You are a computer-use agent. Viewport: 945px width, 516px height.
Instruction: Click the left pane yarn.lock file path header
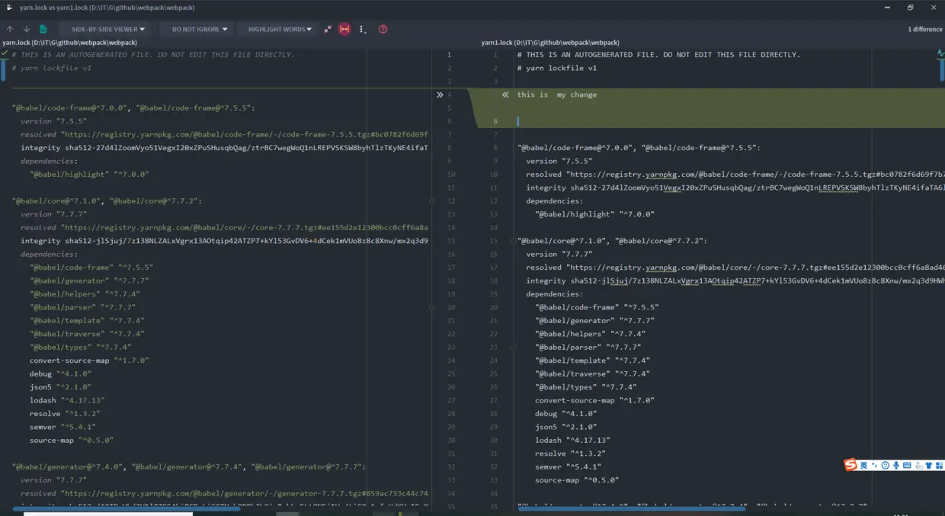point(70,43)
